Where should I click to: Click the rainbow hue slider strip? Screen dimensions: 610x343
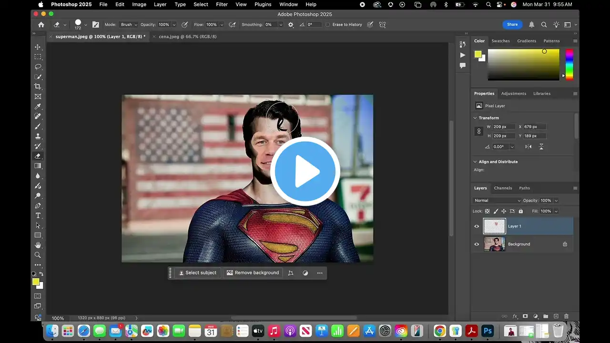click(x=569, y=64)
